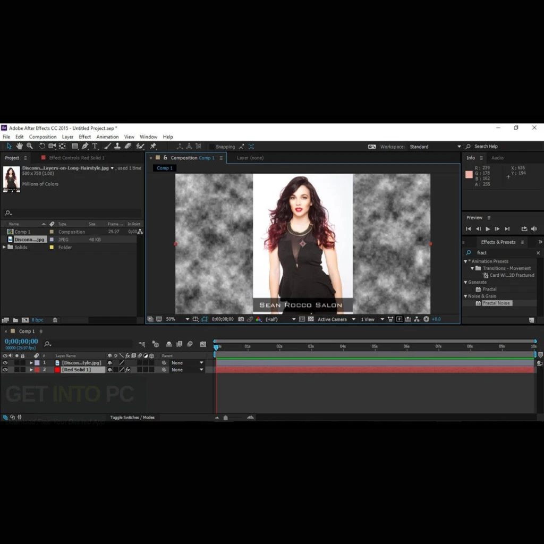Switch to Effect Controls Red Solid 1 tab
544x544 pixels.
[76, 158]
